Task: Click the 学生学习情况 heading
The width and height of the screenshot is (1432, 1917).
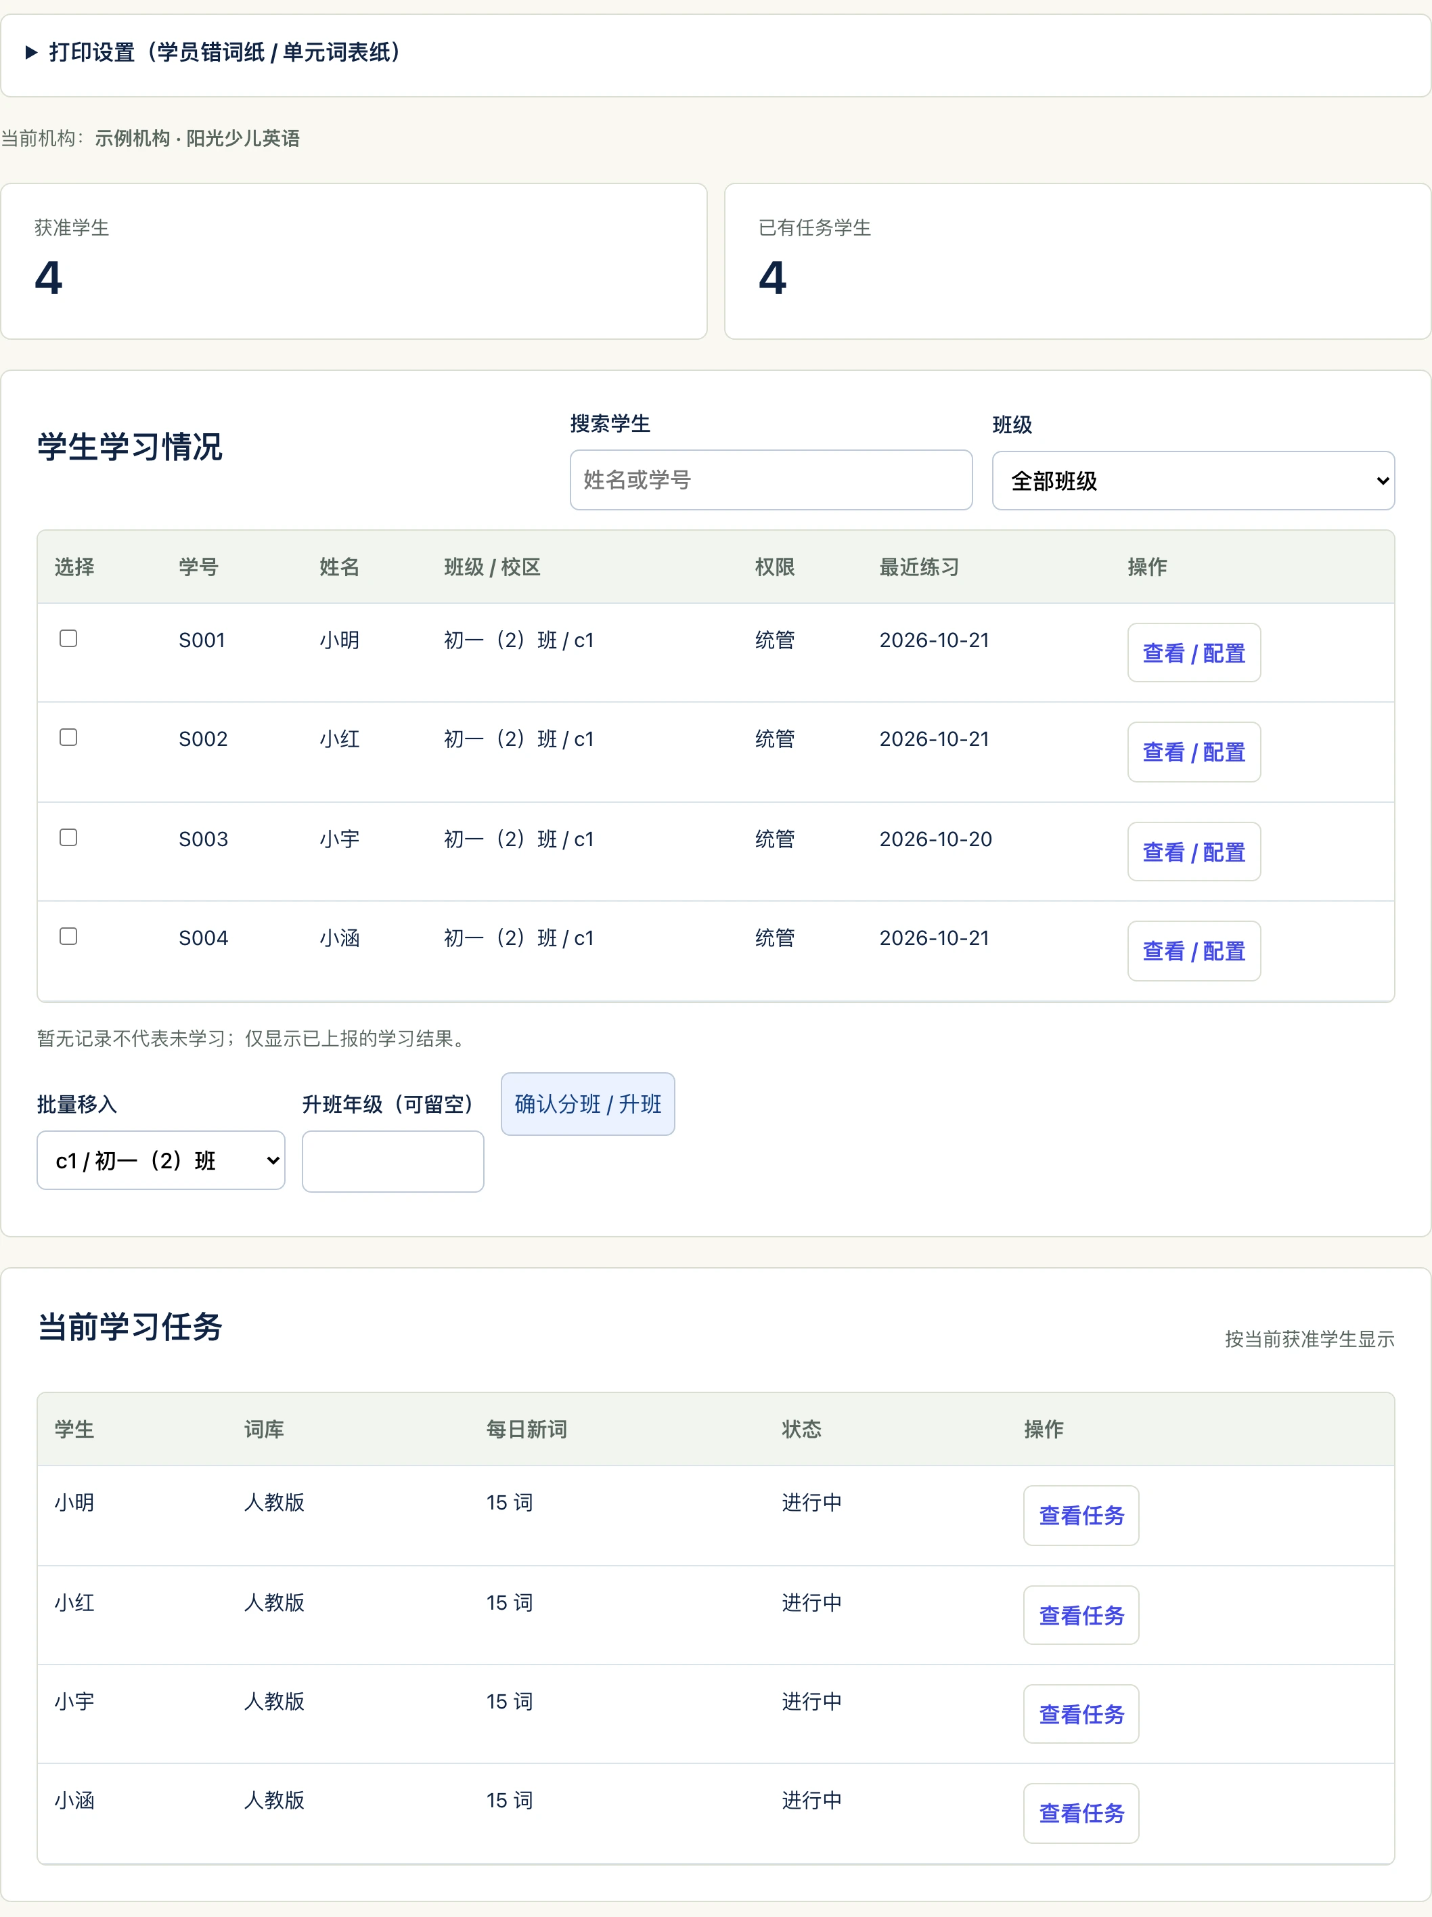Action: [x=130, y=447]
